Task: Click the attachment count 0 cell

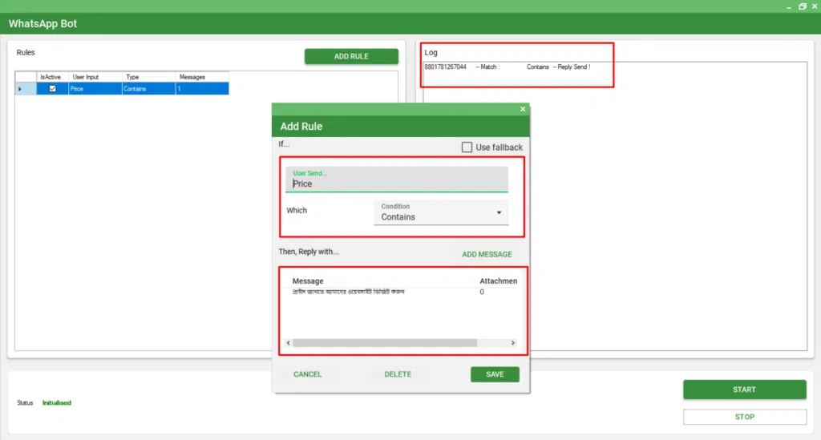Action: 482,292
